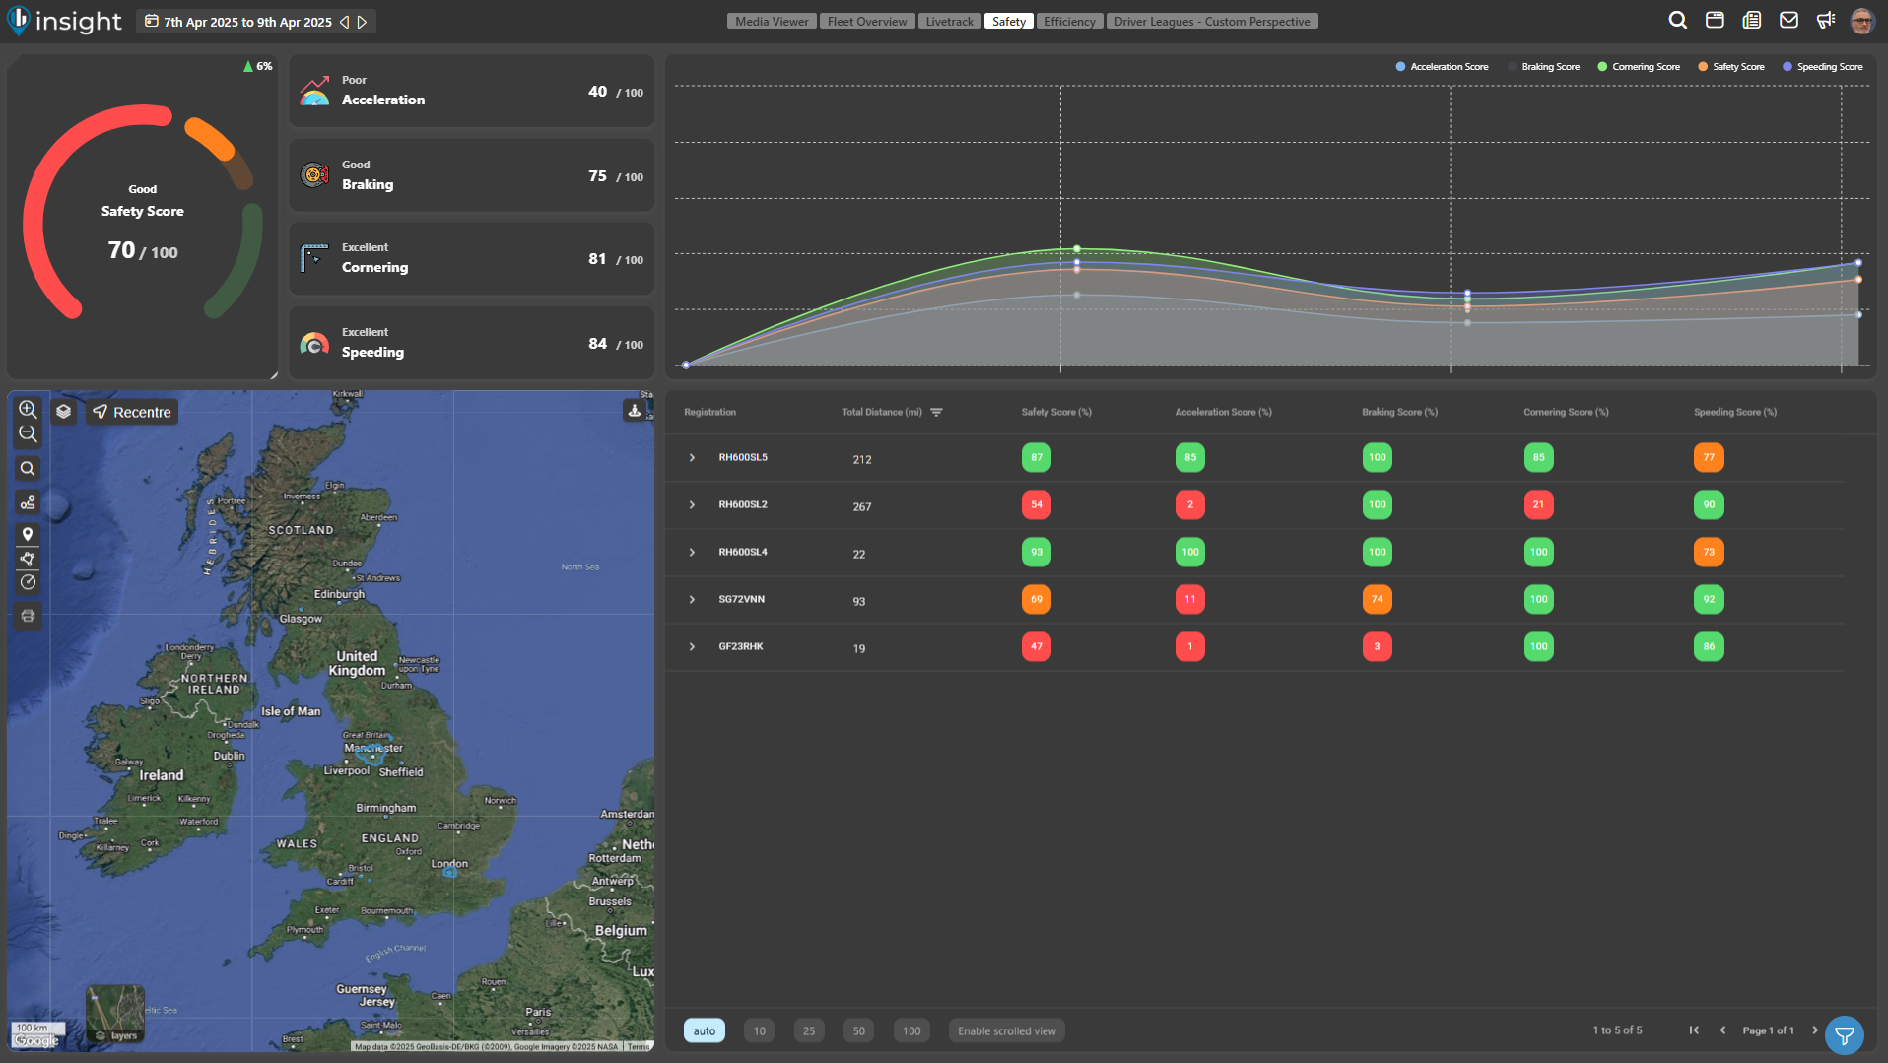Open the megaphone announcements icon
Image resolution: width=1888 pixels, height=1063 pixels.
pyautogui.click(x=1826, y=21)
